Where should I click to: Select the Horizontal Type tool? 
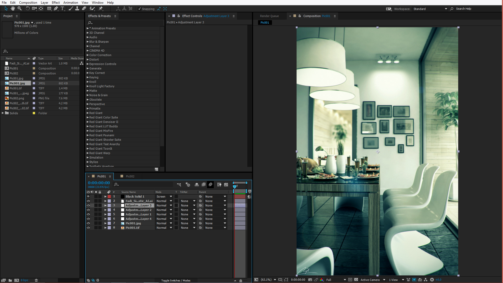click(x=62, y=9)
